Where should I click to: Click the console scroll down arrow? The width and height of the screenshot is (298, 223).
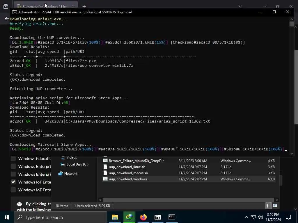292,154
